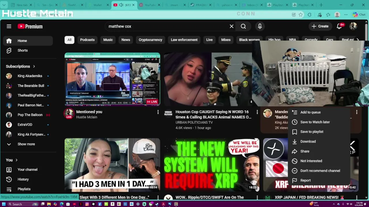The image size is (369, 207).
Task: Open the YouTube guide hamburger menu
Action: click(x=9, y=26)
